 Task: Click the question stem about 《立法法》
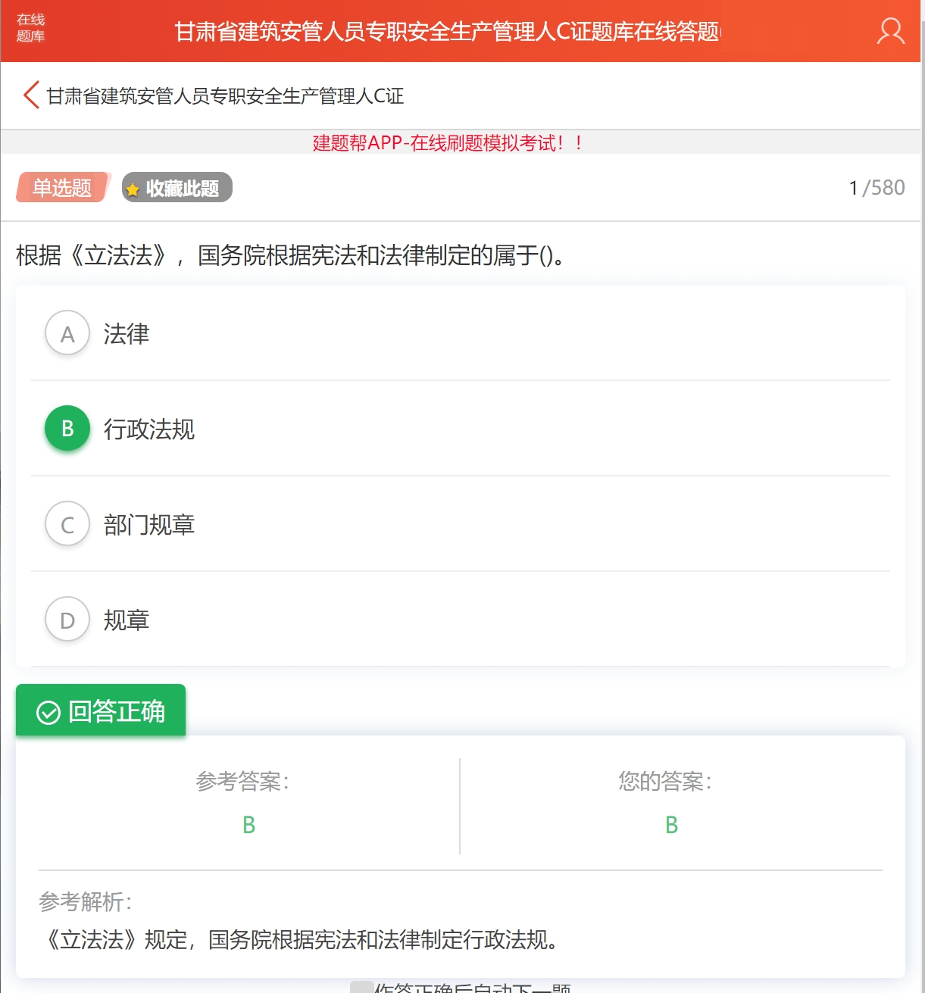point(291,255)
